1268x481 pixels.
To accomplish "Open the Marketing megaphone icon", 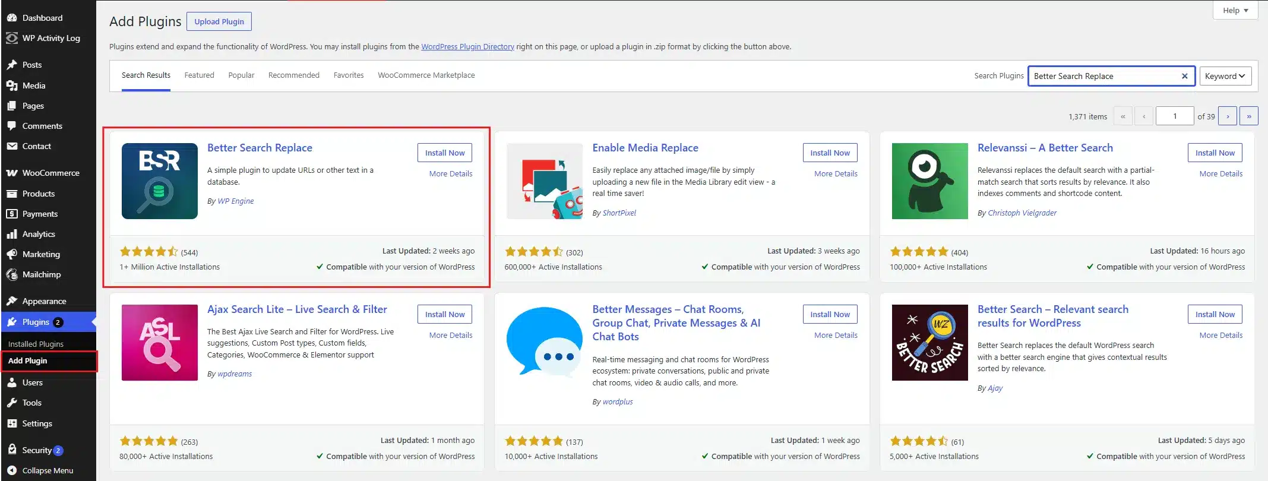I will 12,254.
